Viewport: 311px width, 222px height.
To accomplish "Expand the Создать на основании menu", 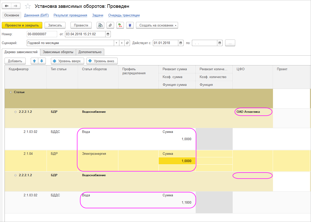I will pyautogui.click(x=157, y=25).
